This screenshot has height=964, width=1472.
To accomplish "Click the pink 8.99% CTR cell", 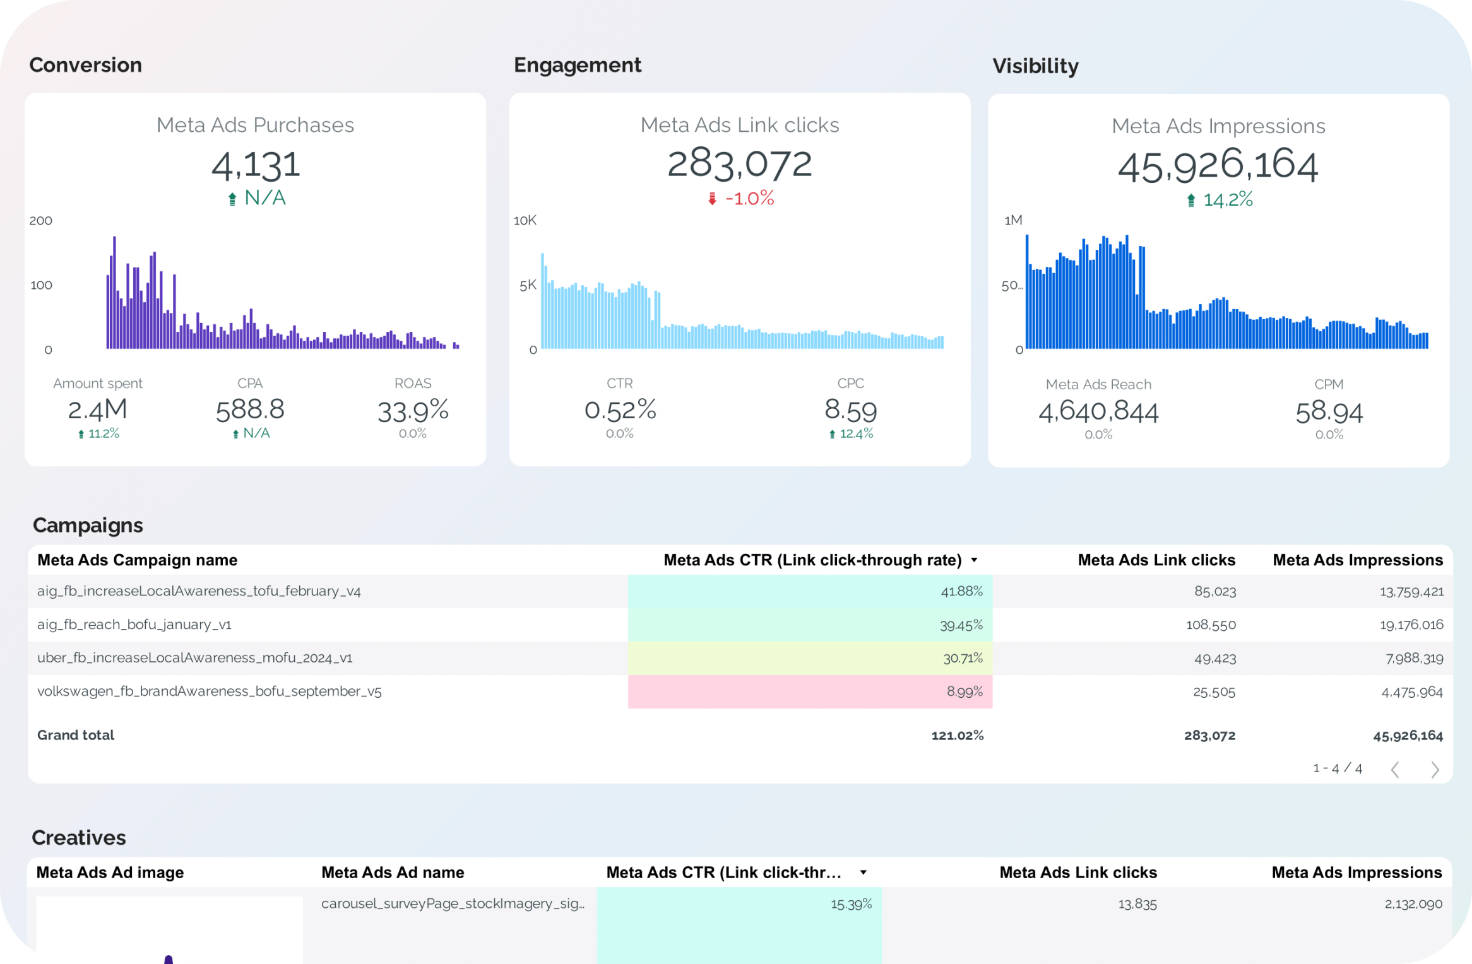I will coord(810,691).
